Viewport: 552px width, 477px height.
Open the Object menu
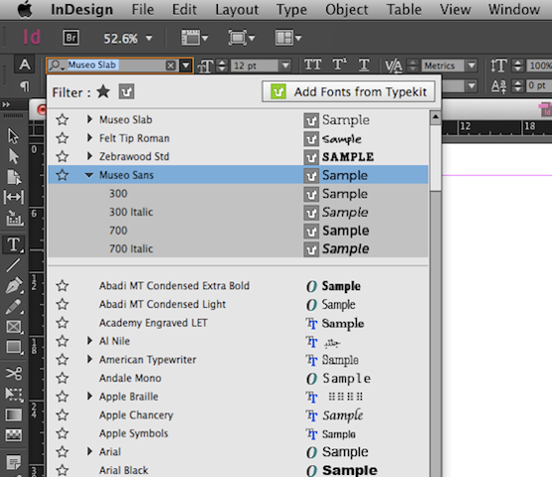[346, 10]
